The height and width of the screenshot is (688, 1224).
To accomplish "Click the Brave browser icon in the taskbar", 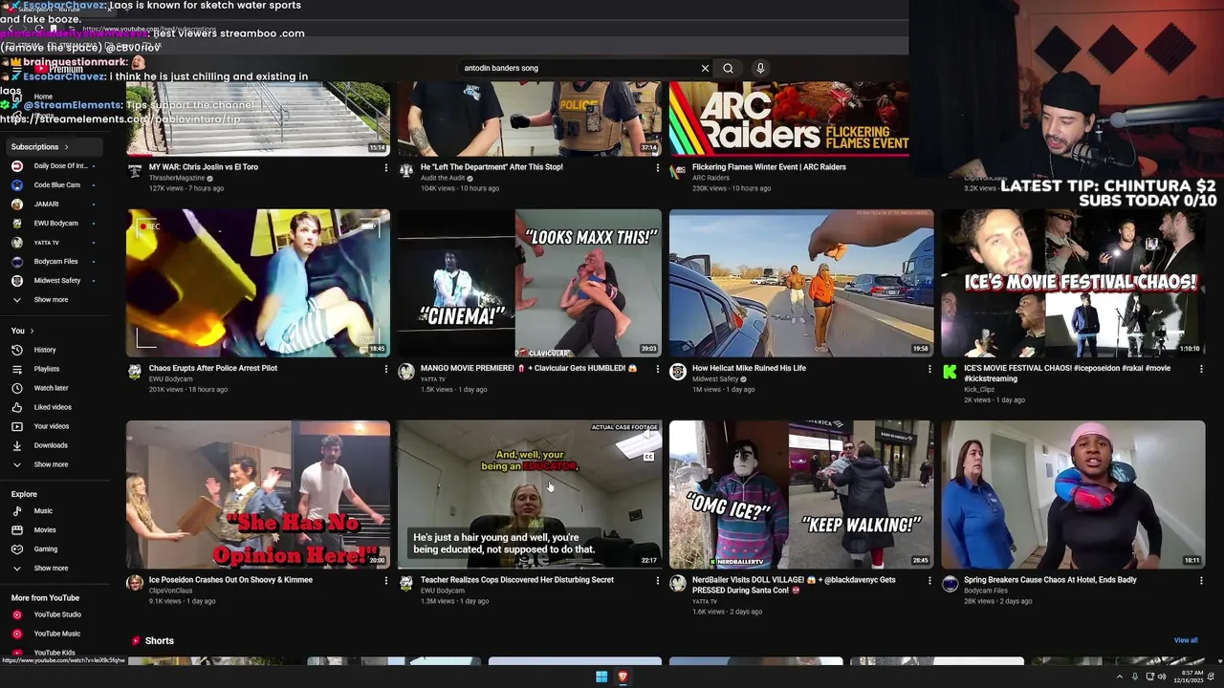I will (x=623, y=677).
